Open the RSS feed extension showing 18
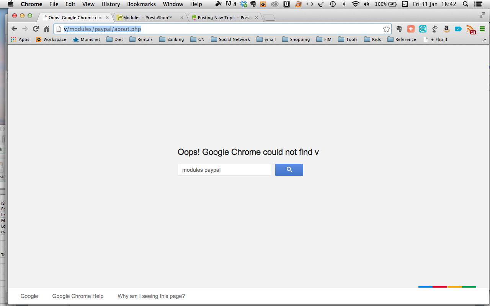The height and width of the screenshot is (306, 490). coord(470,30)
